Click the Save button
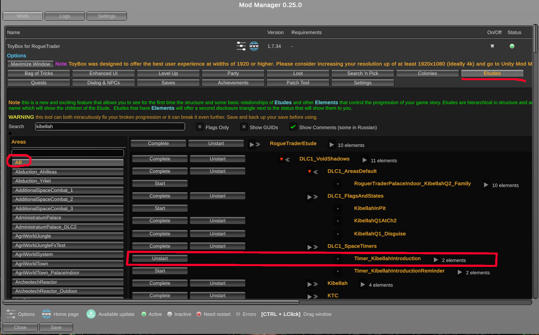Viewport: 539px width, 335px height. [x=56, y=328]
